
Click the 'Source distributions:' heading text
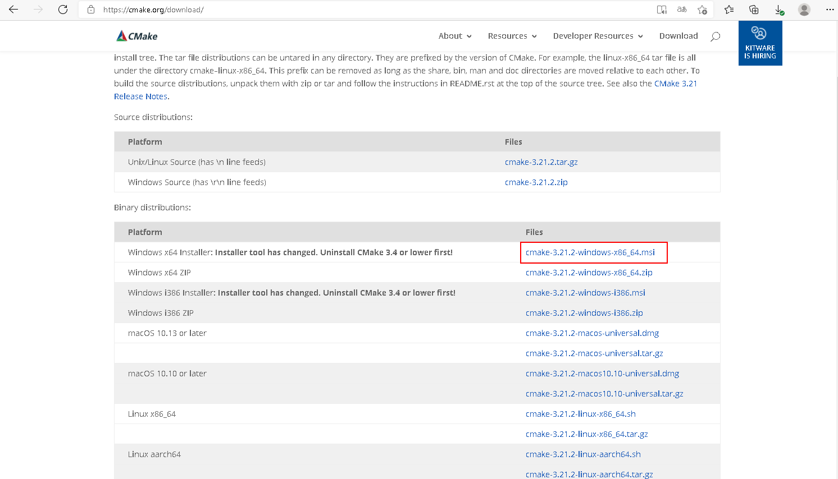[153, 117]
